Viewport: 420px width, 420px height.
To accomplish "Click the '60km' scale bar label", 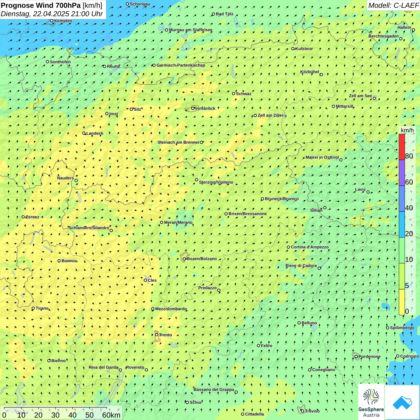I will [x=111, y=415].
